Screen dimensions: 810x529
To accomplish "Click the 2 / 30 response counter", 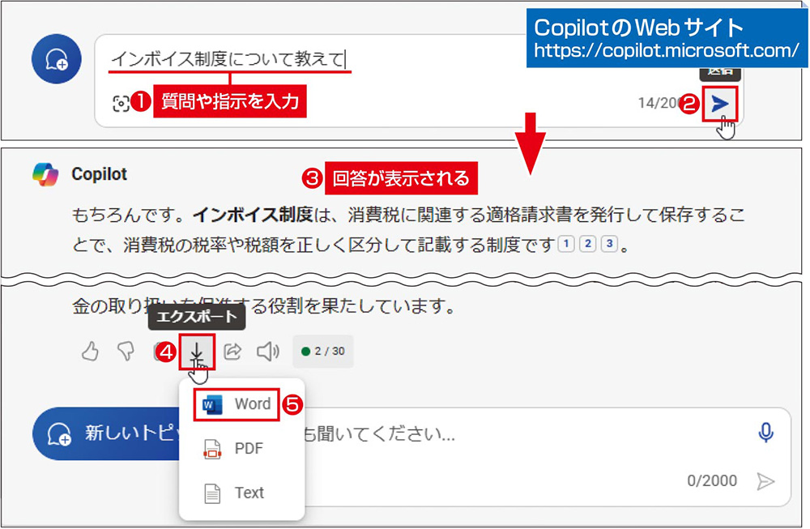I will click(323, 351).
